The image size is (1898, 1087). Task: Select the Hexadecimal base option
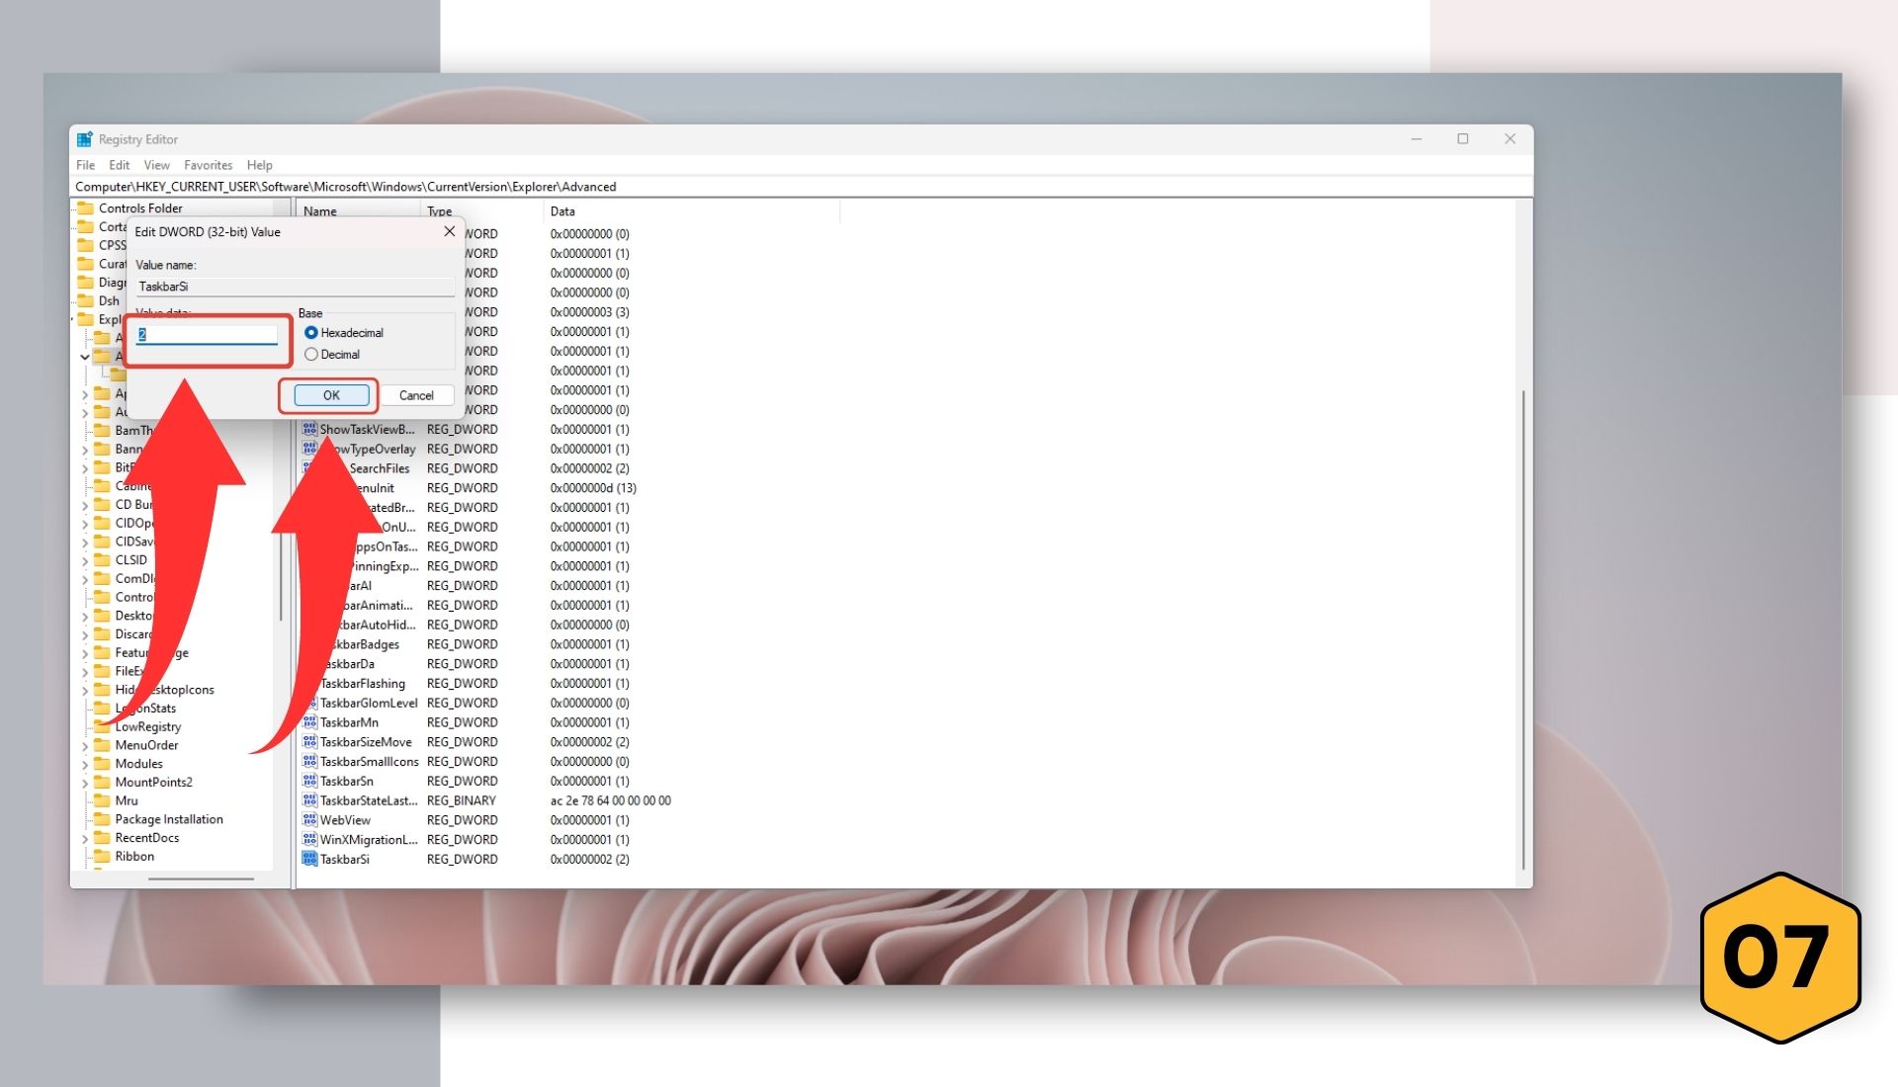pyautogui.click(x=311, y=333)
